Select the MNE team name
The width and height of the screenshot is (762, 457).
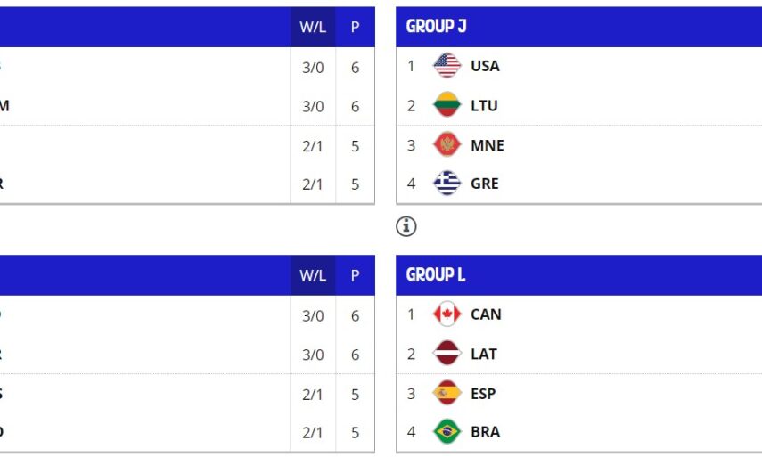click(x=487, y=145)
